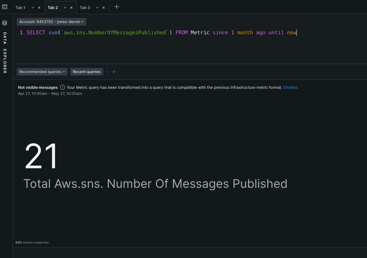This screenshot has height=258, width=367.
Task: Close Tab 1 using its X icon
Action: (x=39, y=7)
